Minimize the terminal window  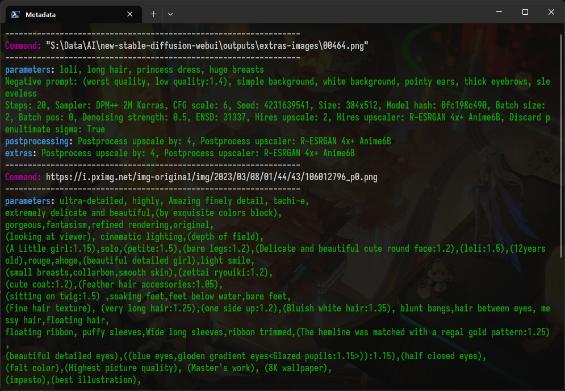coord(499,12)
